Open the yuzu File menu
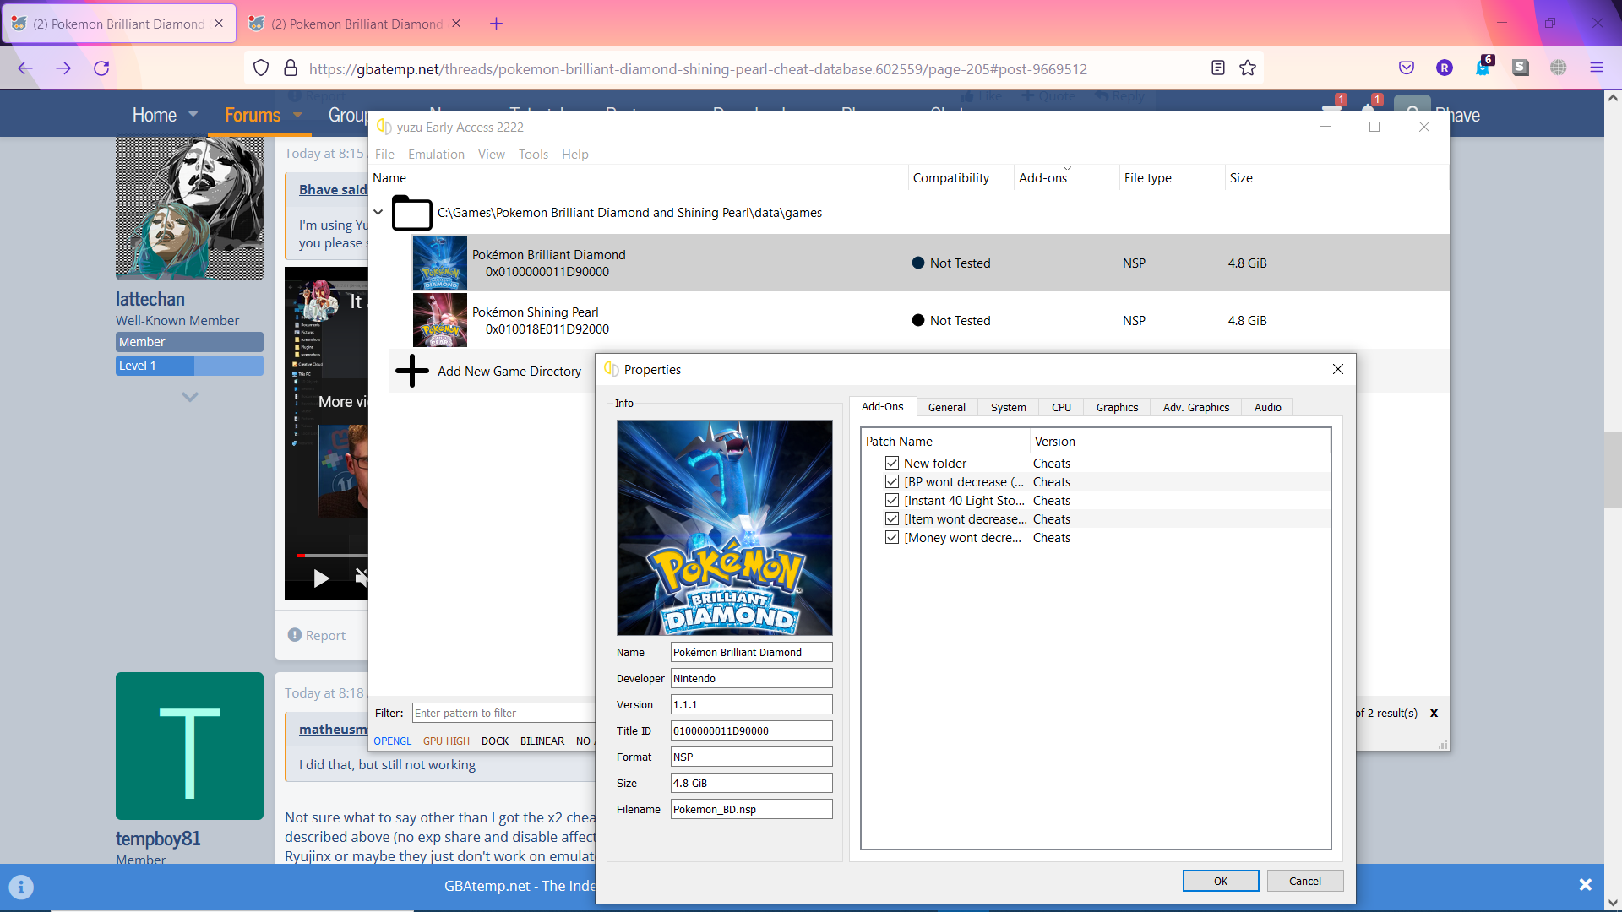This screenshot has height=912, width=1622. (384, 155)
